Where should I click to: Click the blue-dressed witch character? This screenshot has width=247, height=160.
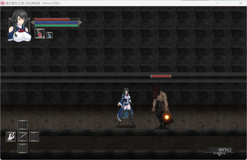(x=126, y=107)
